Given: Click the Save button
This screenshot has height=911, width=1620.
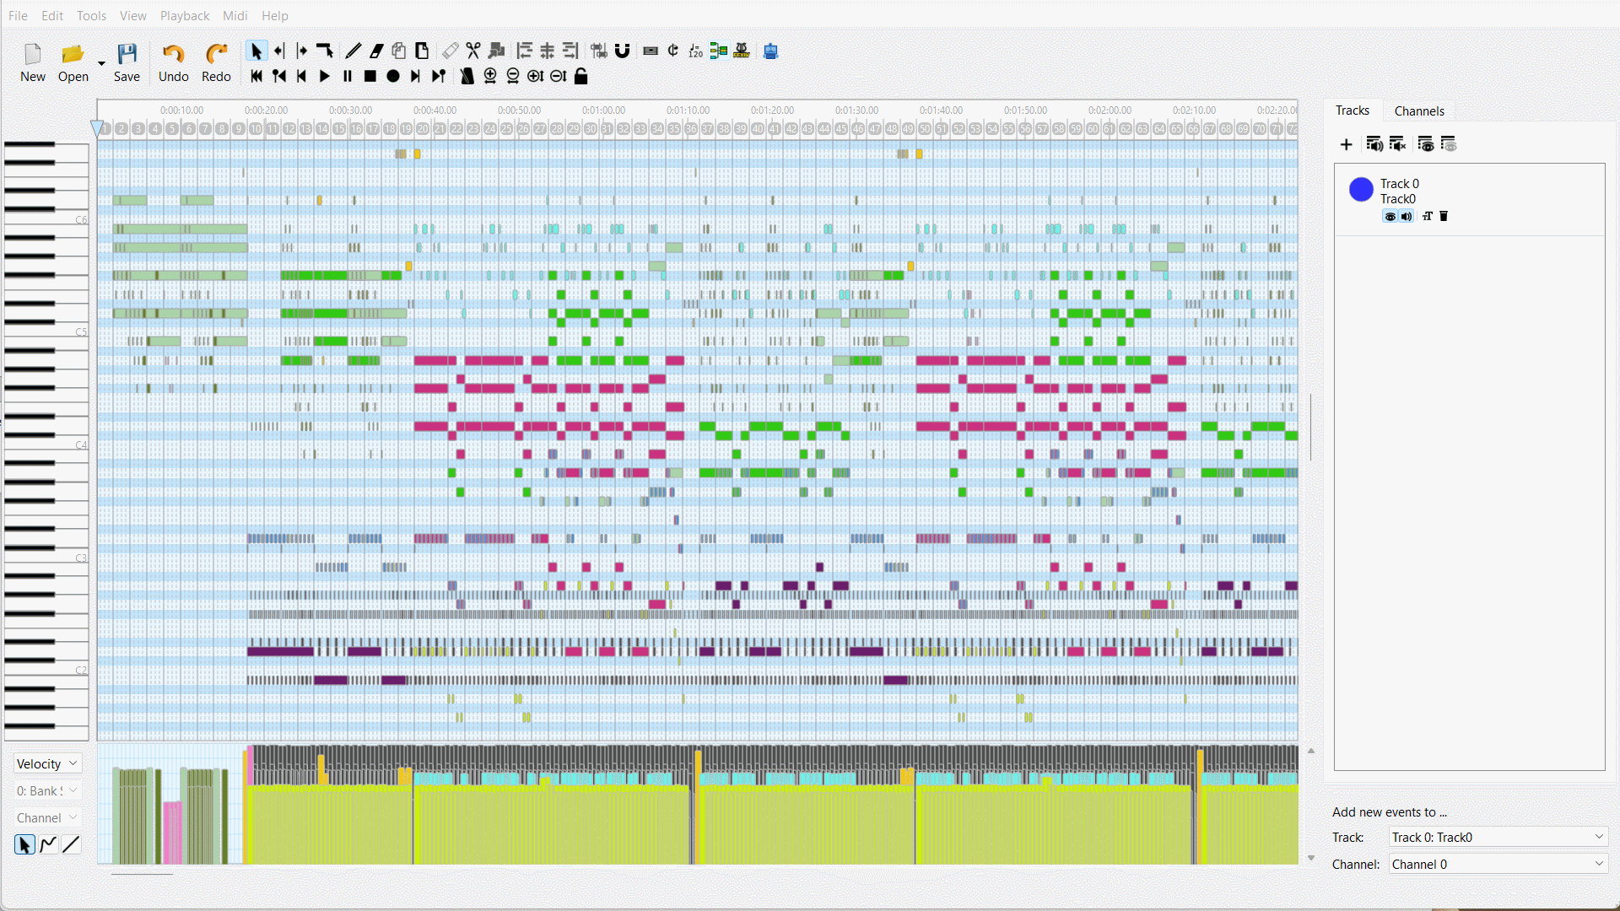Looking at the screenshot, I should [127, 63].
